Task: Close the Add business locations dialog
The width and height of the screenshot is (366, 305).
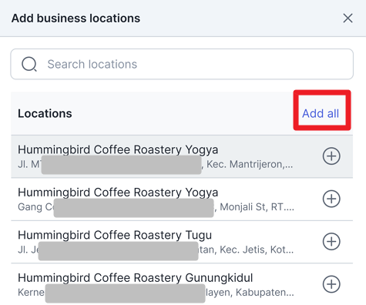Action: [x=348, y=18]
